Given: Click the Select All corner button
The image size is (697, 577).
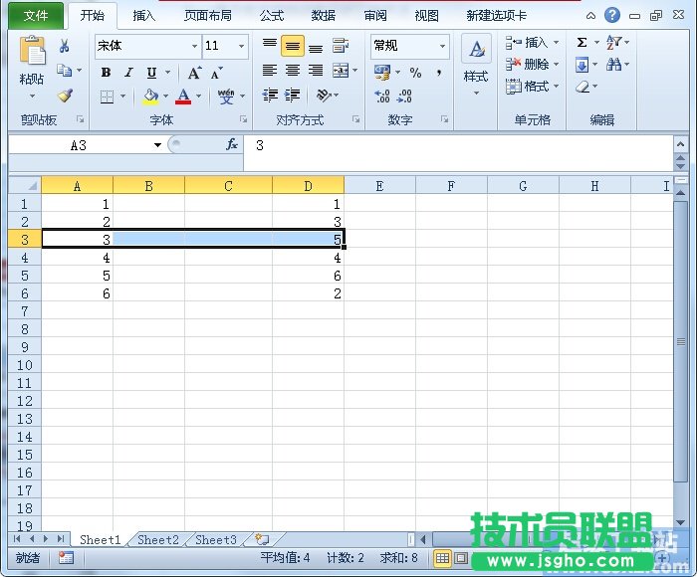Looking at the screenshot, I should click(x=25, y=185).
